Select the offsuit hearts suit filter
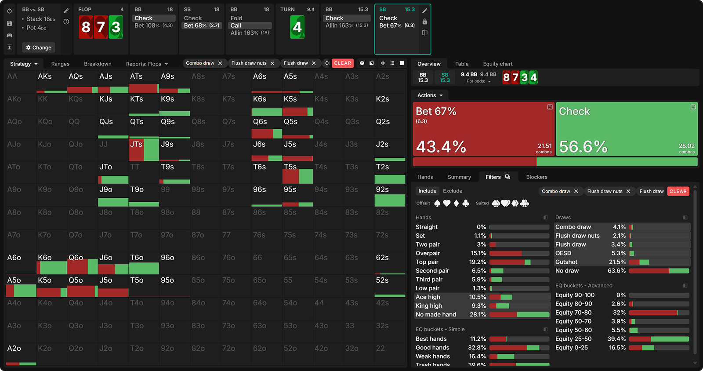 pos(447,203)
